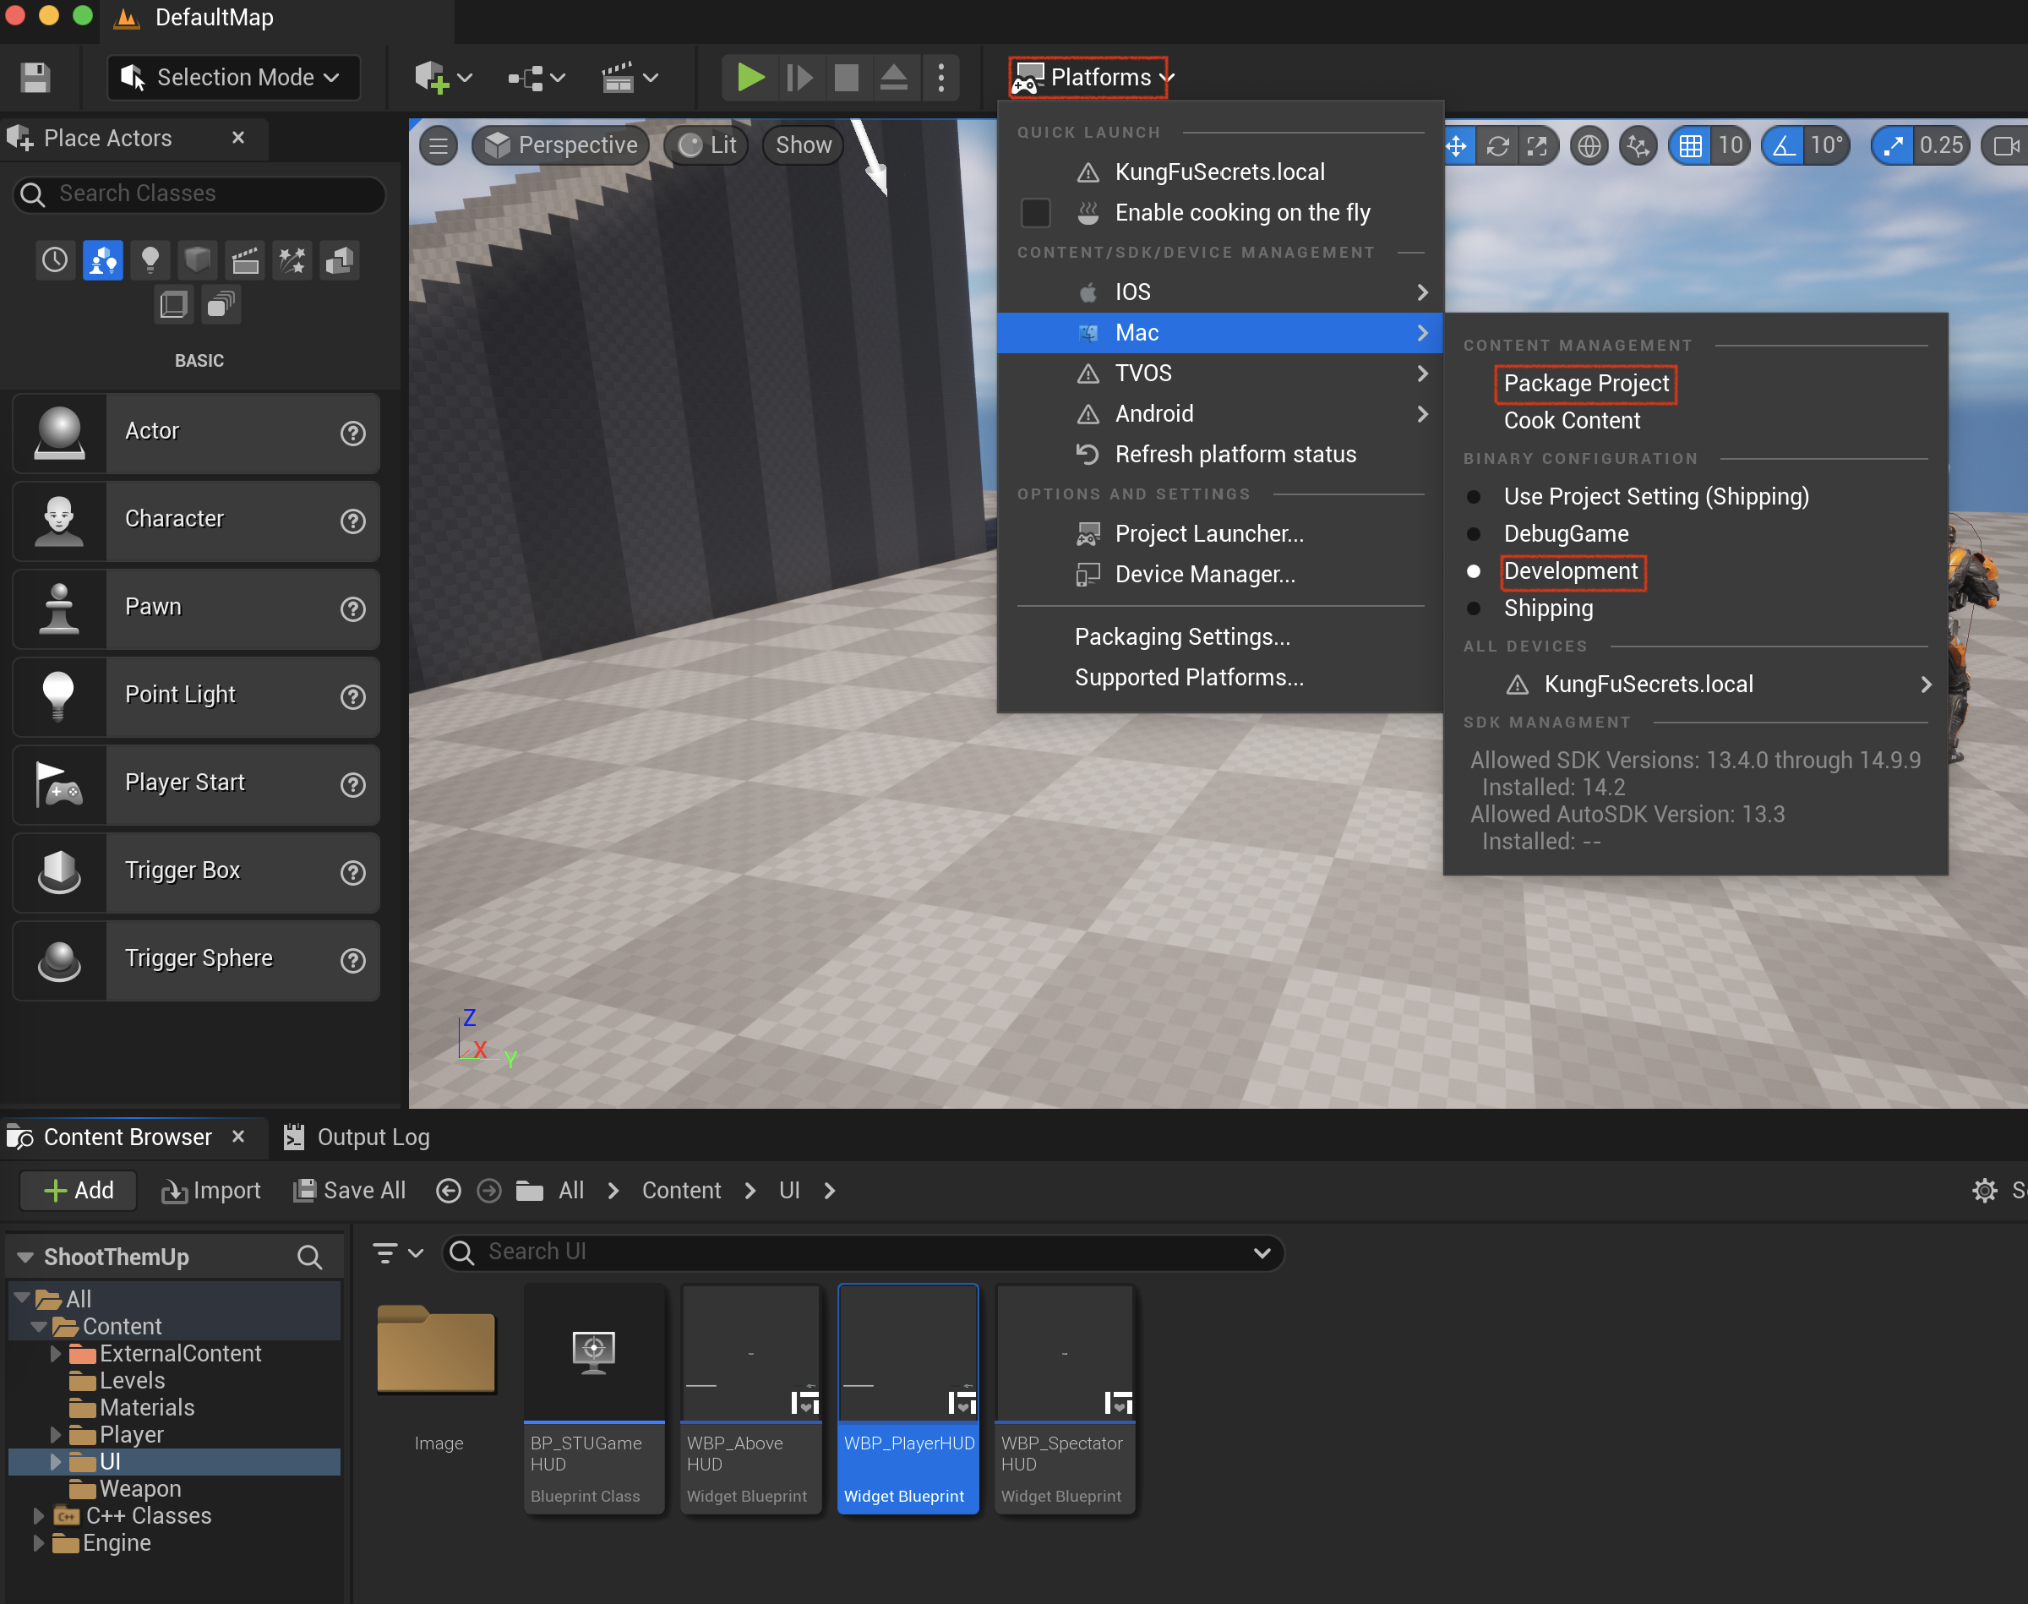Open the Selection Mode dropdown
Viewport: 2028px width, 1604px height.
pos(234,77)
